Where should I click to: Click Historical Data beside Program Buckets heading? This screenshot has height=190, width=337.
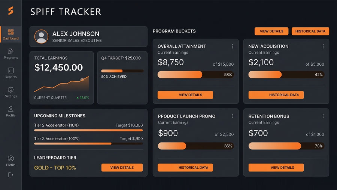[310, 31]
